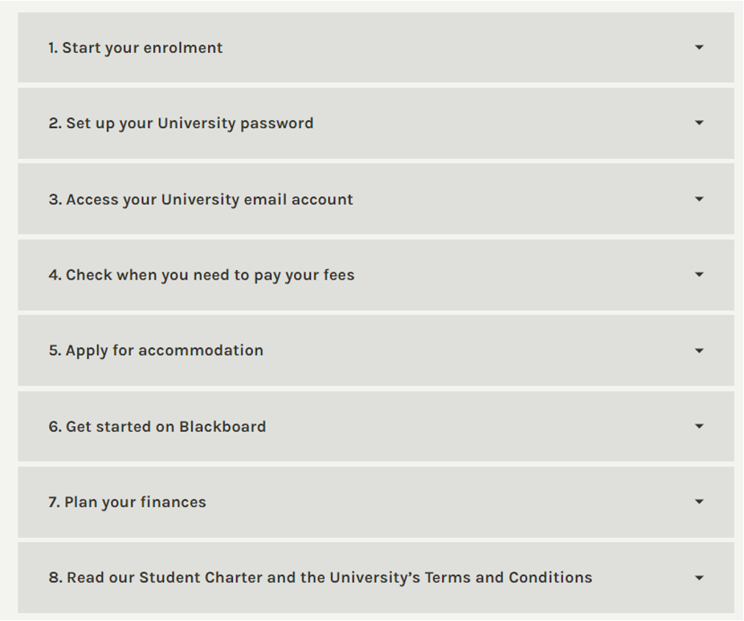This screenshot has height=621, width=744.
Task: Click empty middle area of the Plan your finances panel
Action: tap(441, 503)
